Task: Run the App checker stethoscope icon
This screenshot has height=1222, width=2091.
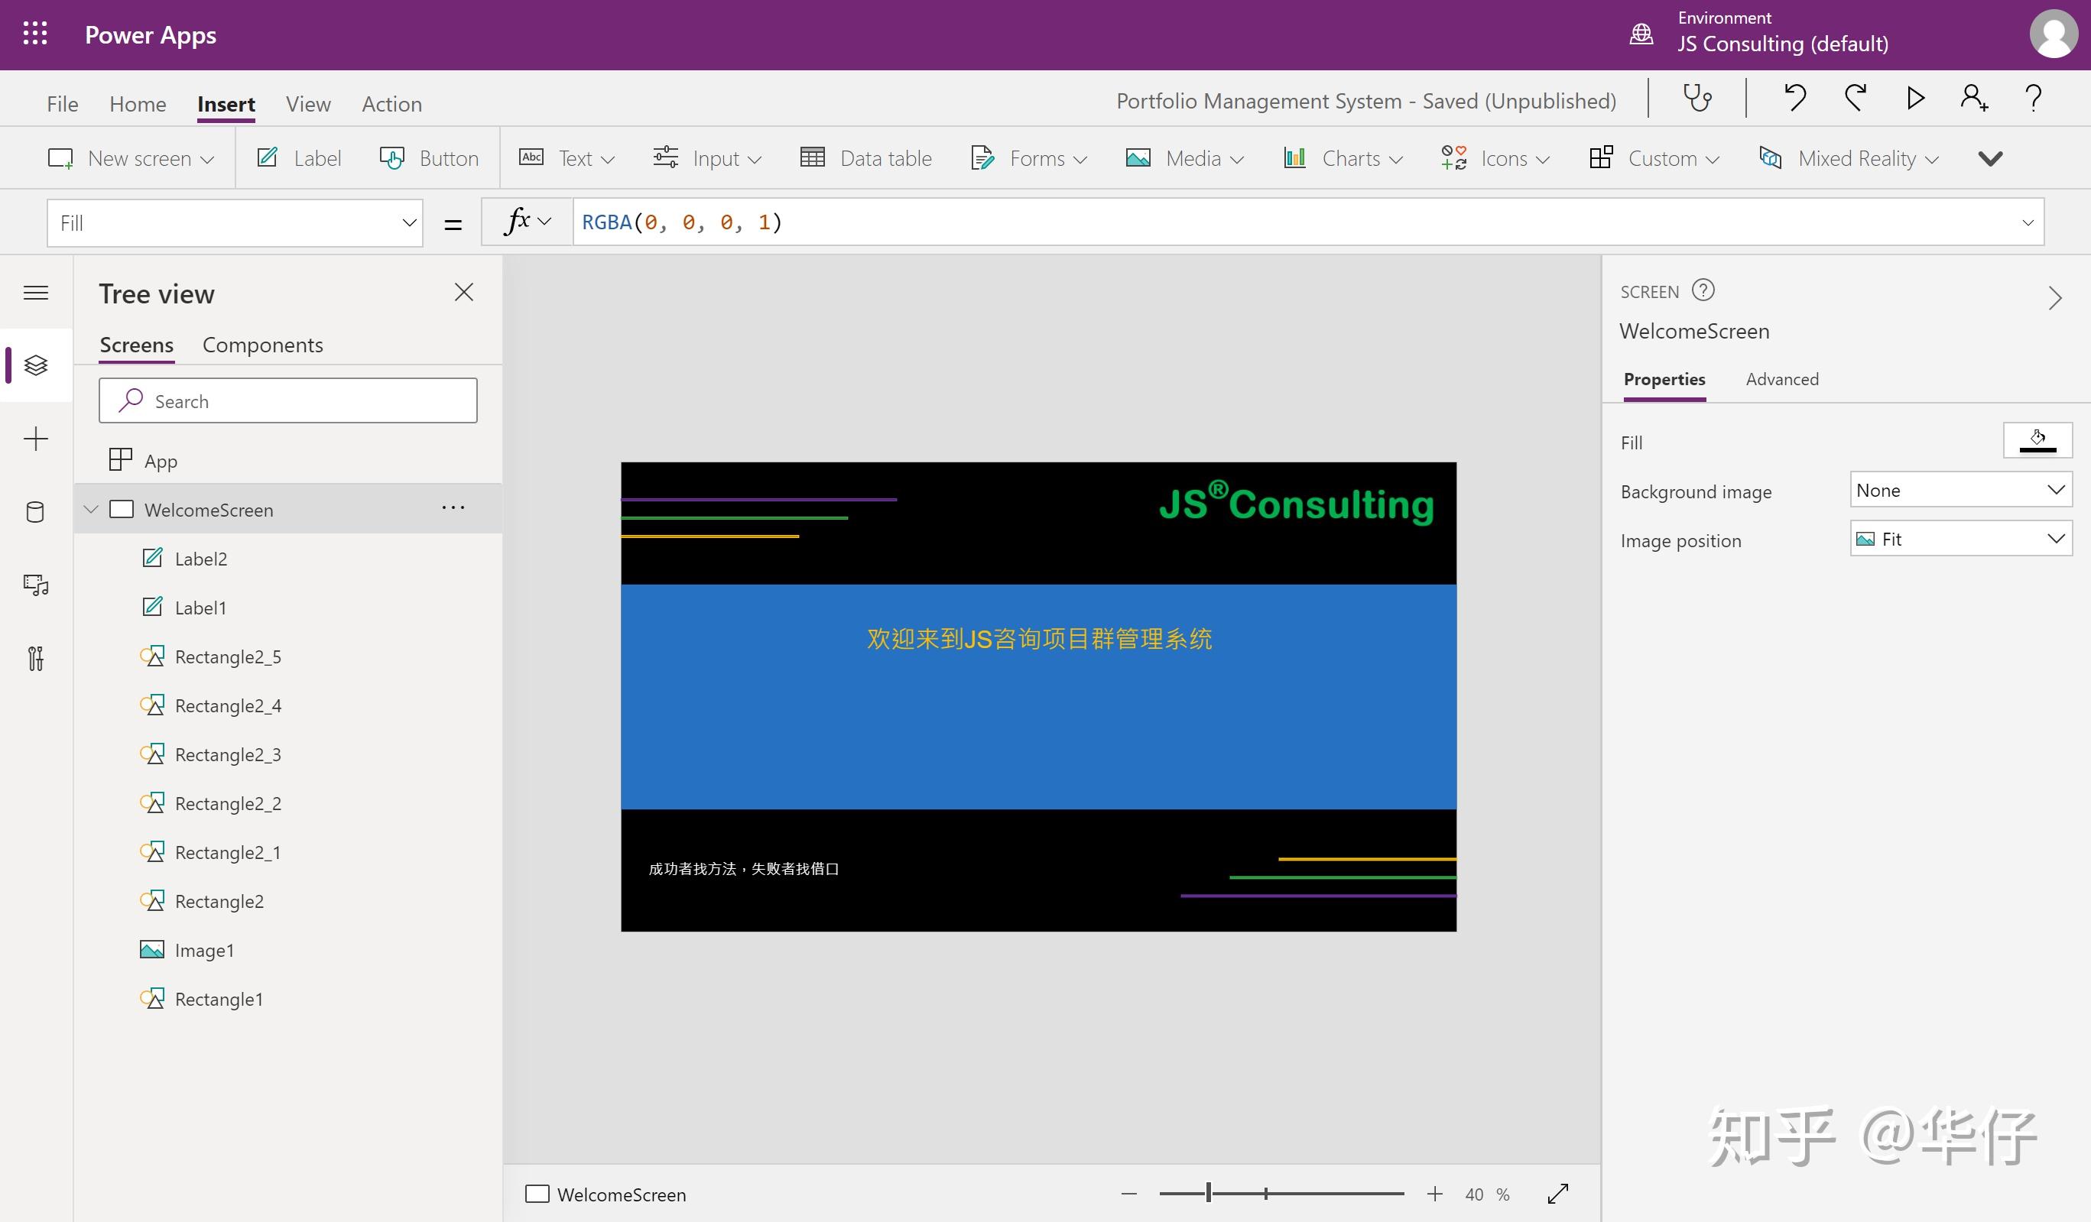Action: [x=1697, y=99]
